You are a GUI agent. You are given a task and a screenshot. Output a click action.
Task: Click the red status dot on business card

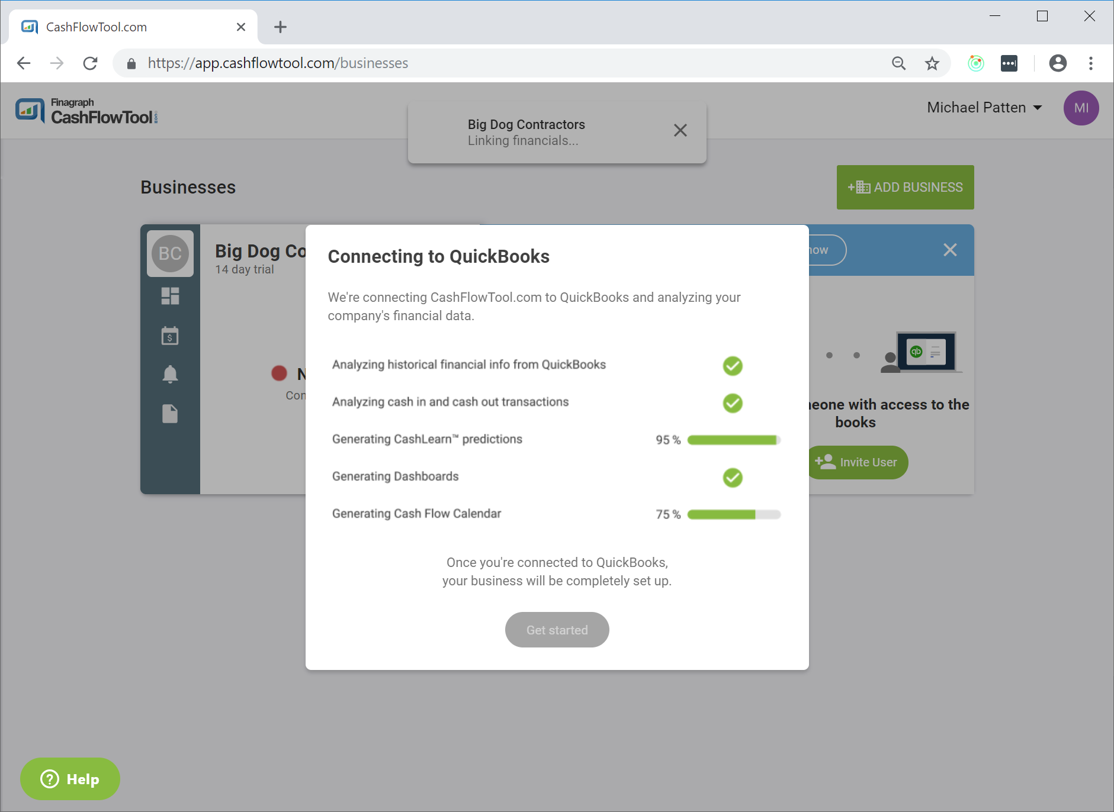pyautogui.click(x=279, y=373)
